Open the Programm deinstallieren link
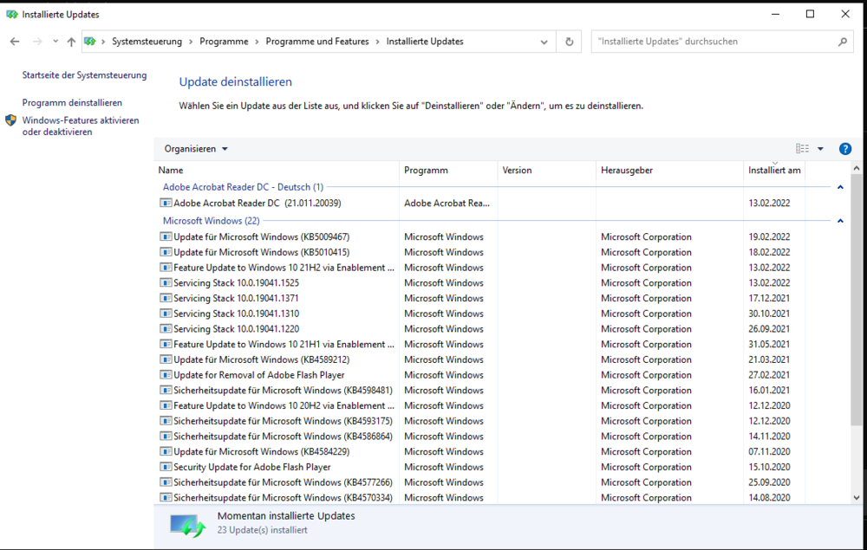 click(72, 102)
